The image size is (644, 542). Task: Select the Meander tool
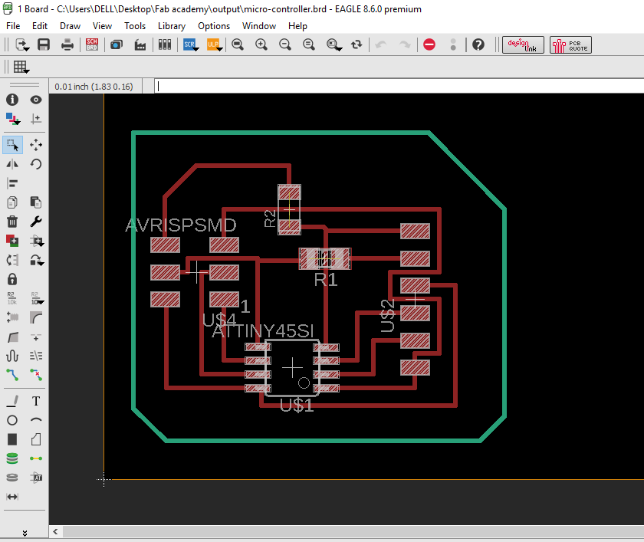pos(12,356)
